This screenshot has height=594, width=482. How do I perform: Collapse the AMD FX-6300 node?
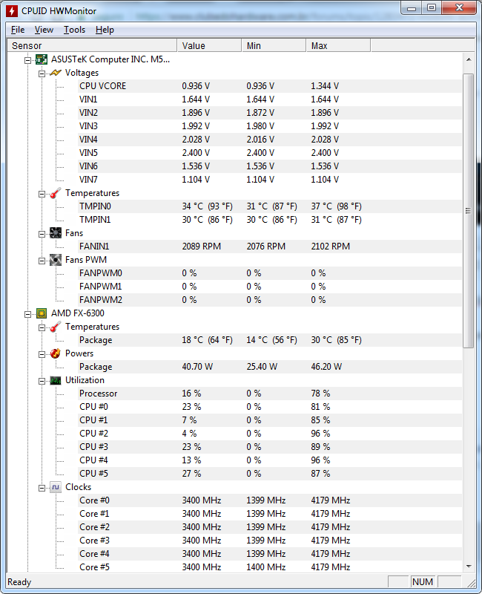27,314
